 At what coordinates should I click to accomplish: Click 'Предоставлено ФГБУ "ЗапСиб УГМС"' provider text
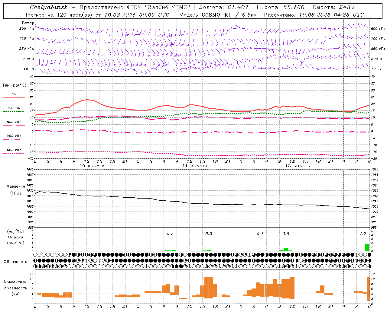135,7
